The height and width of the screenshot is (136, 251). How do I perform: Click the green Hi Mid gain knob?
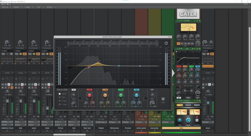121,95
